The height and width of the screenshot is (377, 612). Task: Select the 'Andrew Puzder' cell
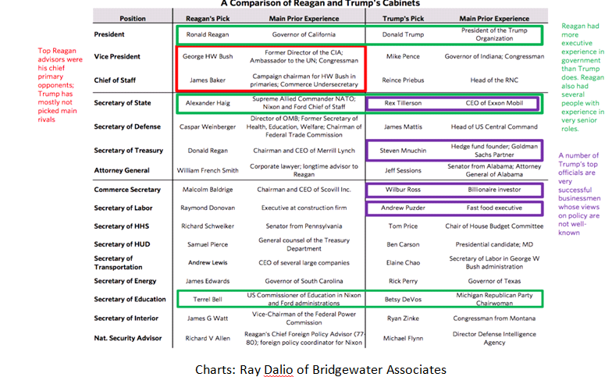[x=403, y=208]
